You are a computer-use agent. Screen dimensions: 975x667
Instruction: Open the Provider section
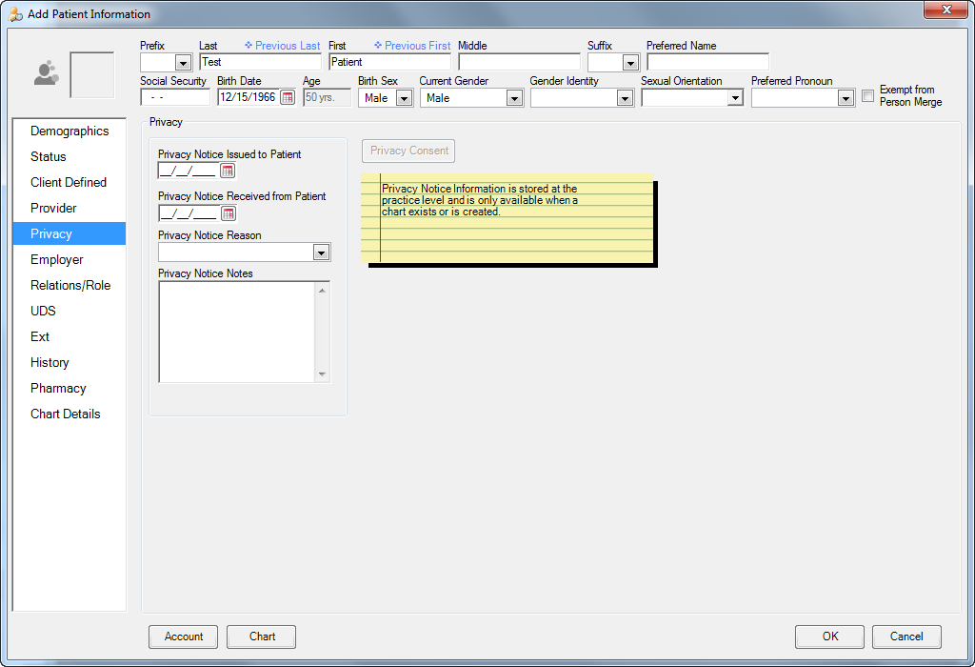pyautogui.click(x=70, y=208)
